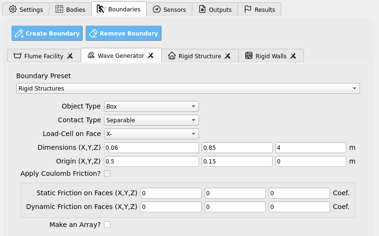Screen dimensions: 379x236
Task: Click the Sensors gauge icon
Action: 157,9
